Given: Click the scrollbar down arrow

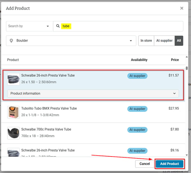Looking at the screenshot, I should tap(187, 155).
